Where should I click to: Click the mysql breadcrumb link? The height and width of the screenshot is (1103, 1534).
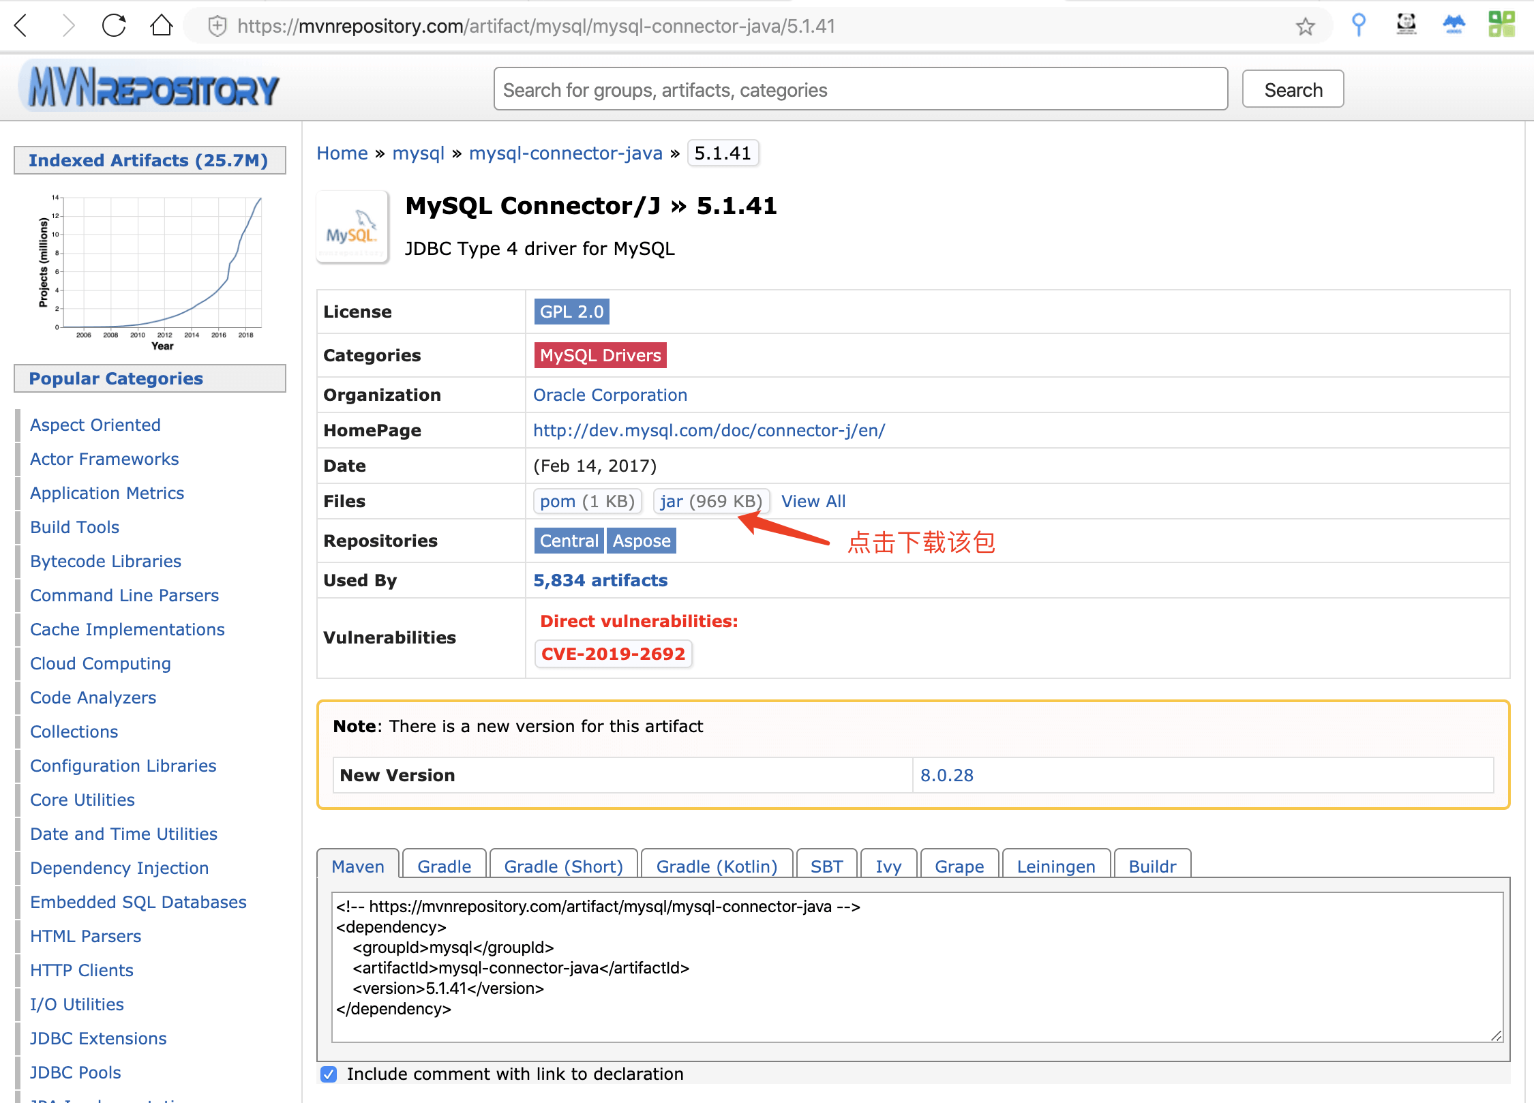tap(418, 153)
